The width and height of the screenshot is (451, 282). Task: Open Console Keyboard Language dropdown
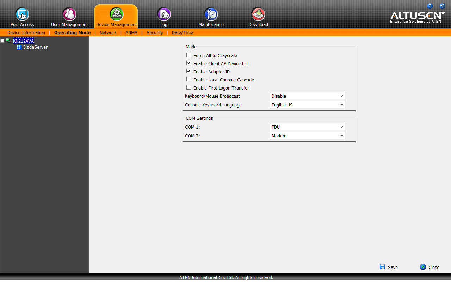click(307, 105)
